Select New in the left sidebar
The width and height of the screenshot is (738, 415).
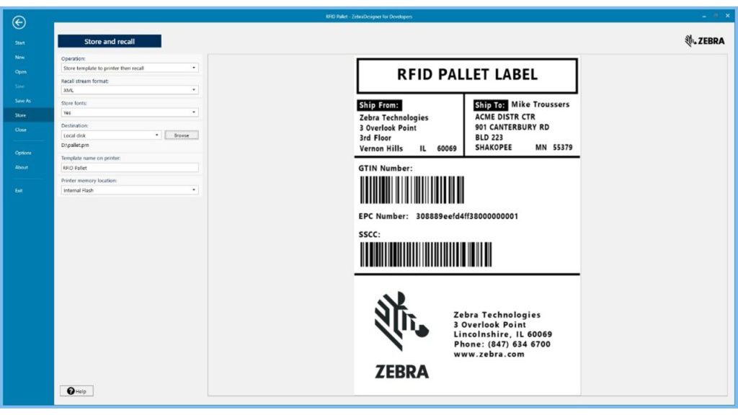point(20,57)
